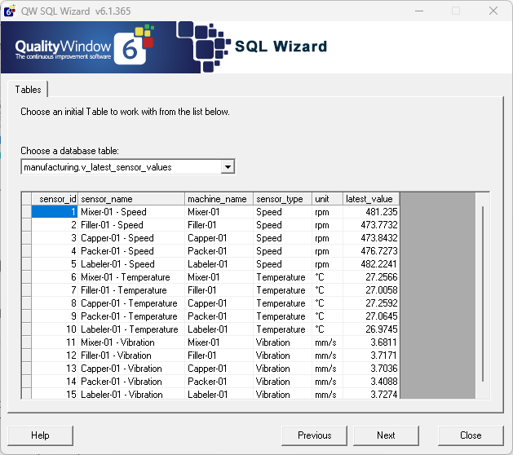The width and height of the screenshot is (513, 455).
Task: Click the mm/s unit in row 12
Action: (327, 356)
